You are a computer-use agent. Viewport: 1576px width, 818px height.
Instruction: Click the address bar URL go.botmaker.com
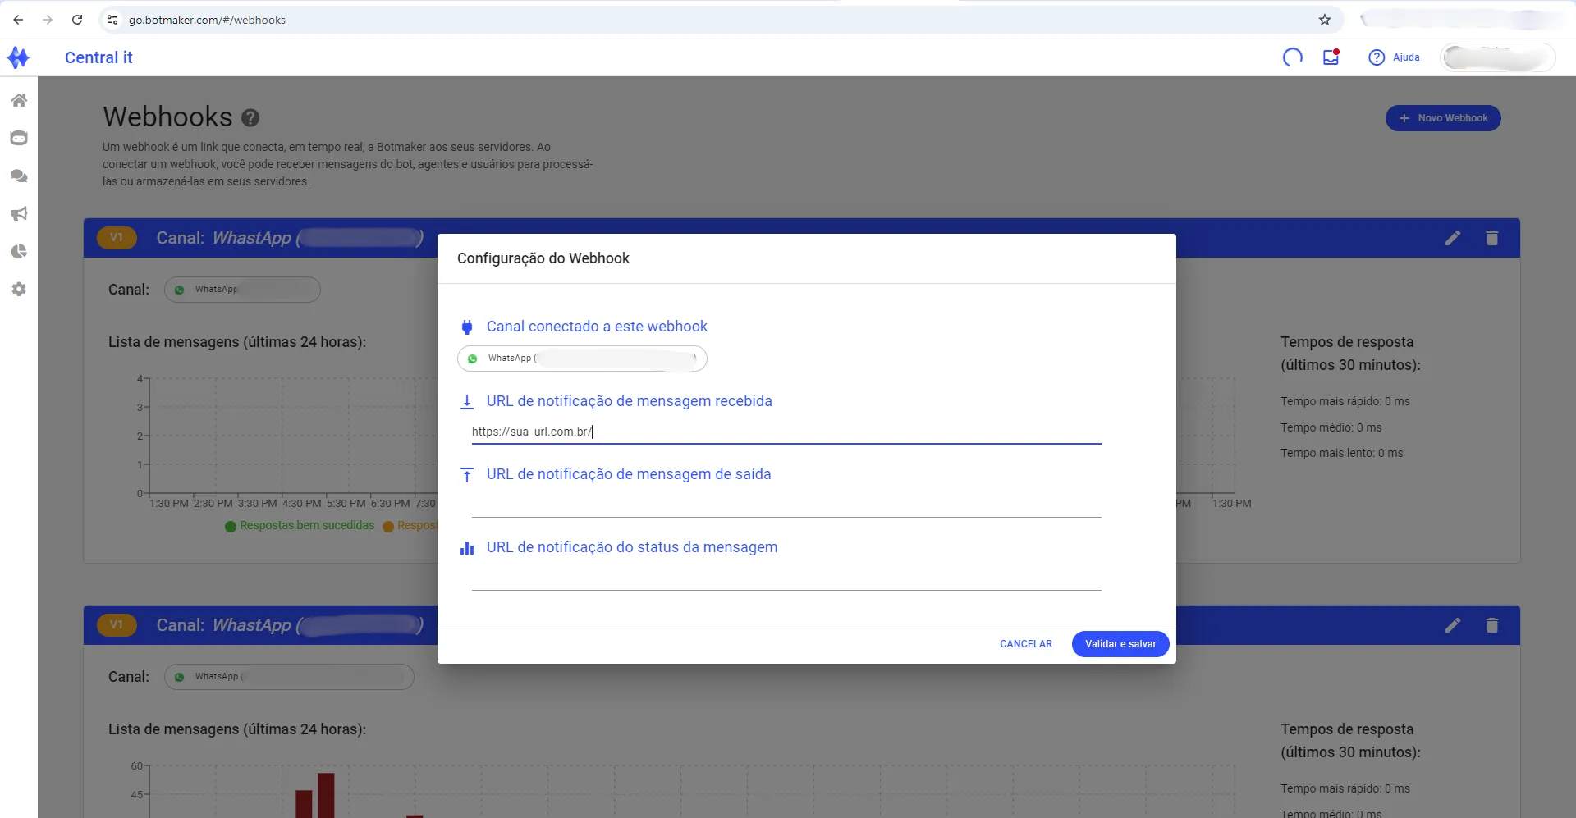(207, 20)
